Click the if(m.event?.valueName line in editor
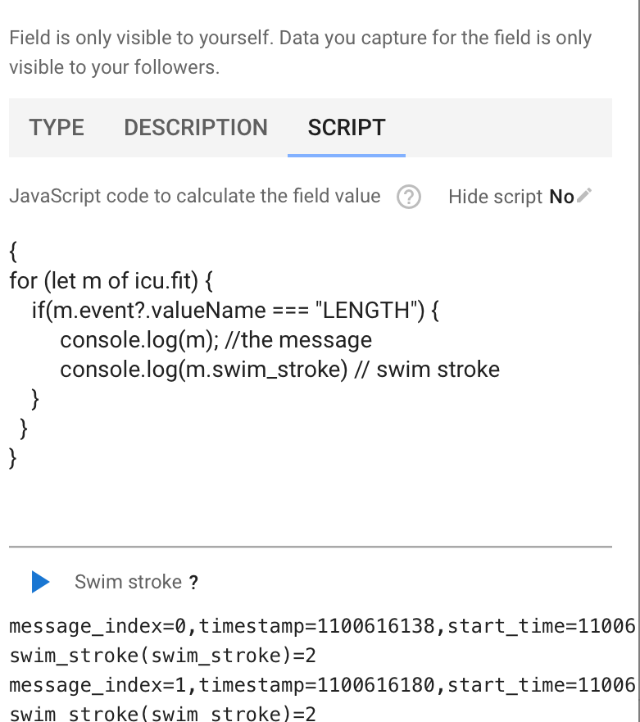This screenshot has width=640, height=722. [x=235, y=311]
